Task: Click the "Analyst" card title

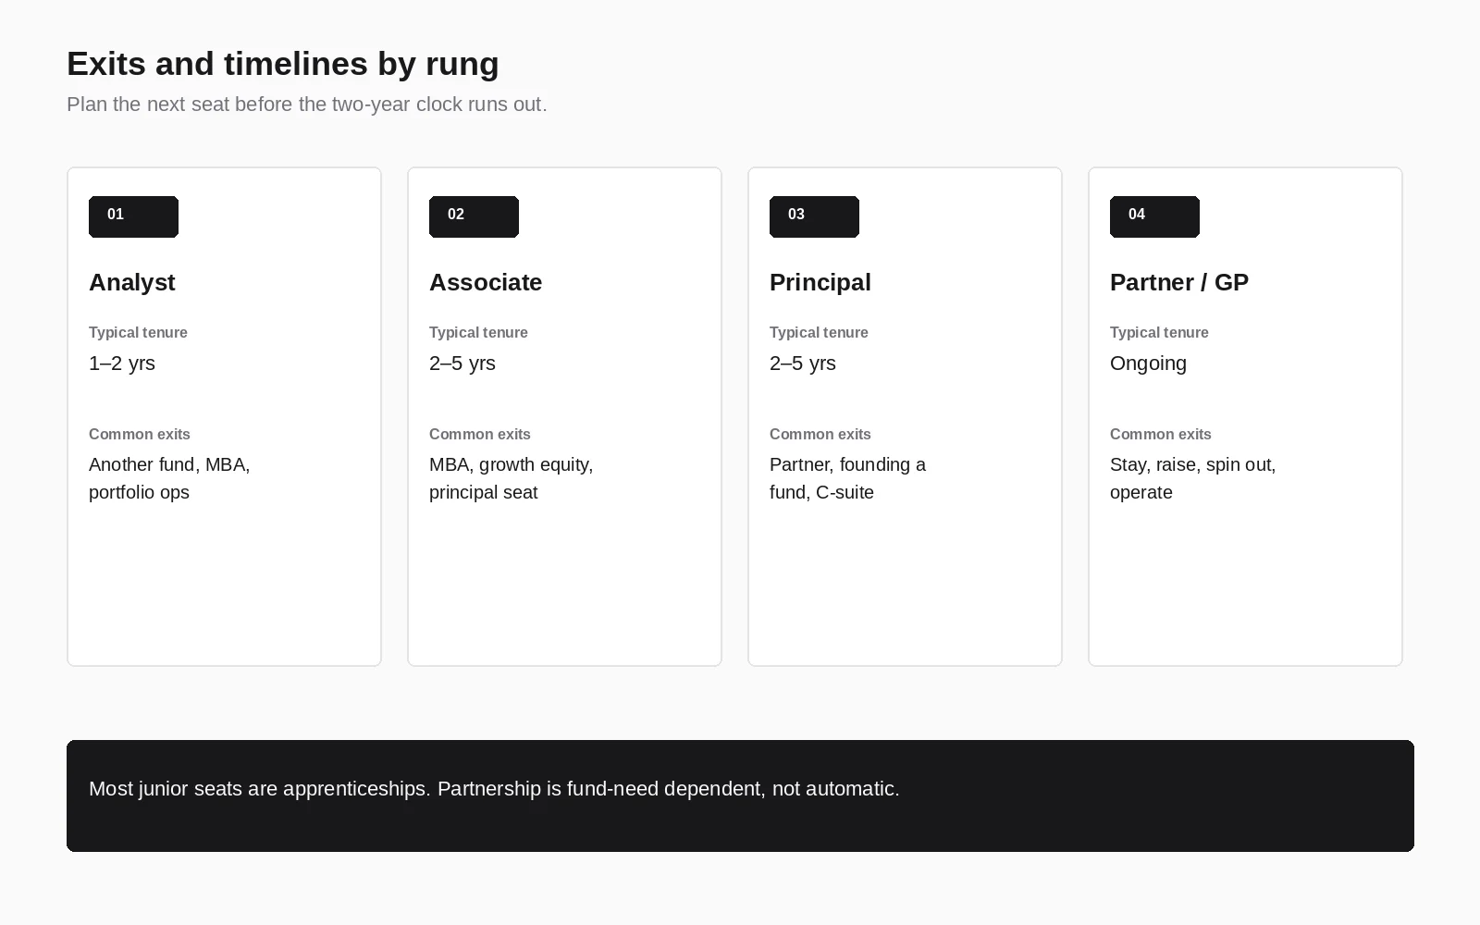Action: coord(132,282)
